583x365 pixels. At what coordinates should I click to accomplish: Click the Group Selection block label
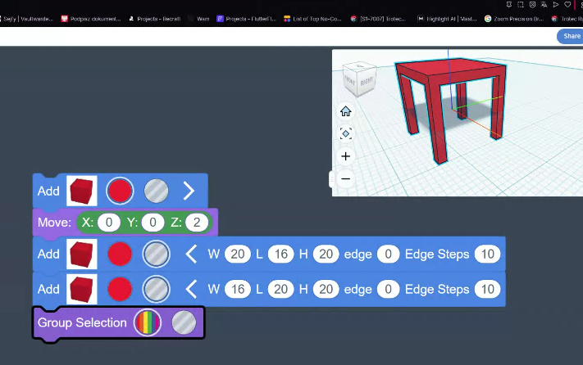pyautogui.click(x=82, y=322)
